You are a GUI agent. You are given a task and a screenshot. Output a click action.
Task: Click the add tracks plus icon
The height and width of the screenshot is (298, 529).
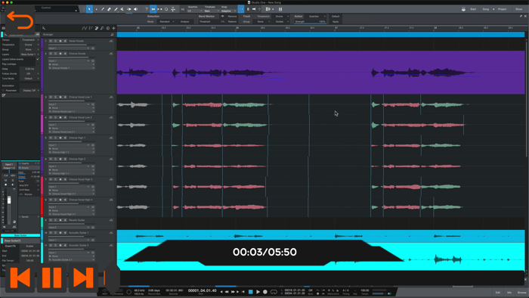113,28
